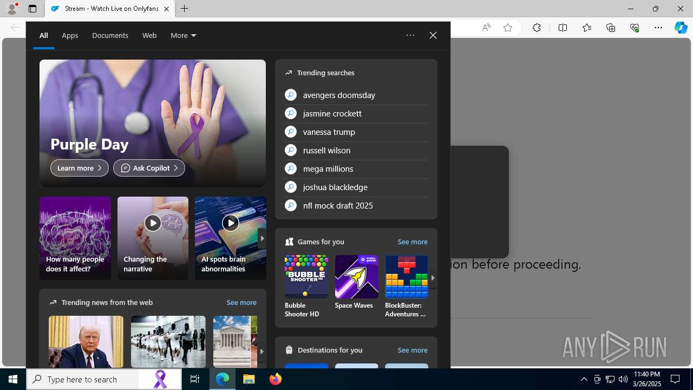Close the Stream Onlyfans browser tab
The image size is (693, 390).
coord(166,9)
